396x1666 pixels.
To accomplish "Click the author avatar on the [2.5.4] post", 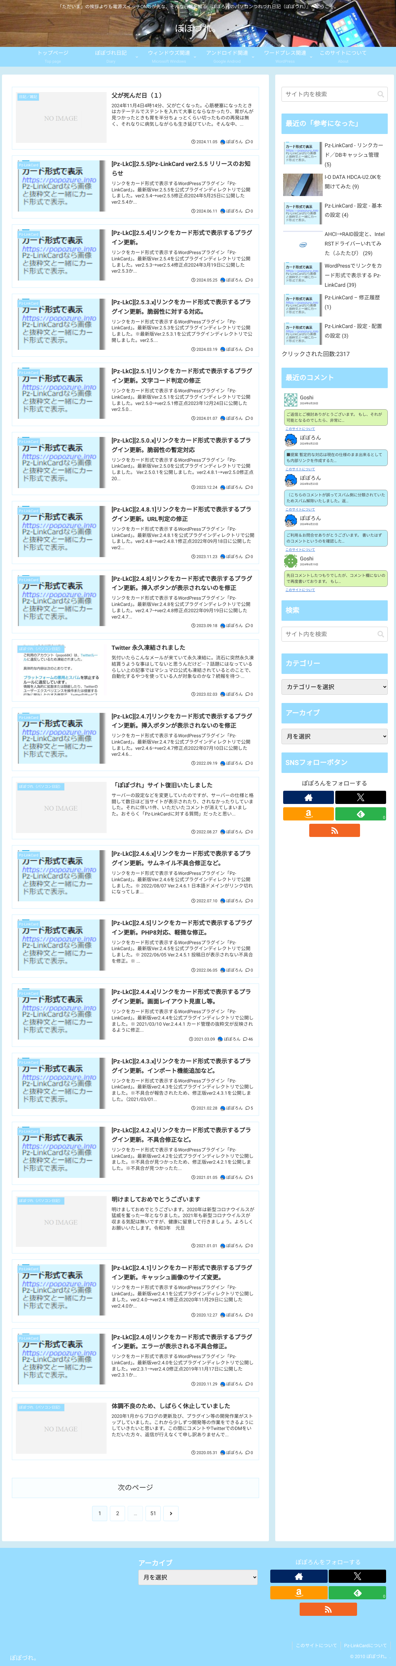I will click(x=223, y=280).
